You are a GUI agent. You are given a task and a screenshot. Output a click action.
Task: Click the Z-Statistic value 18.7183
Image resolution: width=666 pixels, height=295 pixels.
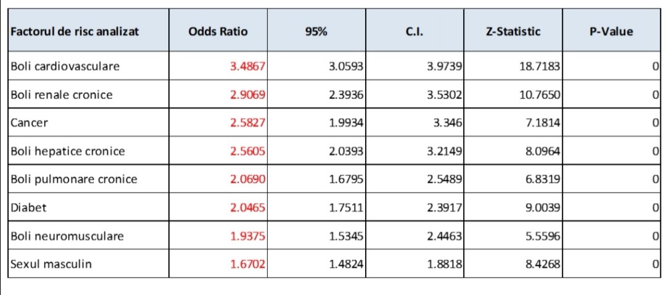pos(540,67)
